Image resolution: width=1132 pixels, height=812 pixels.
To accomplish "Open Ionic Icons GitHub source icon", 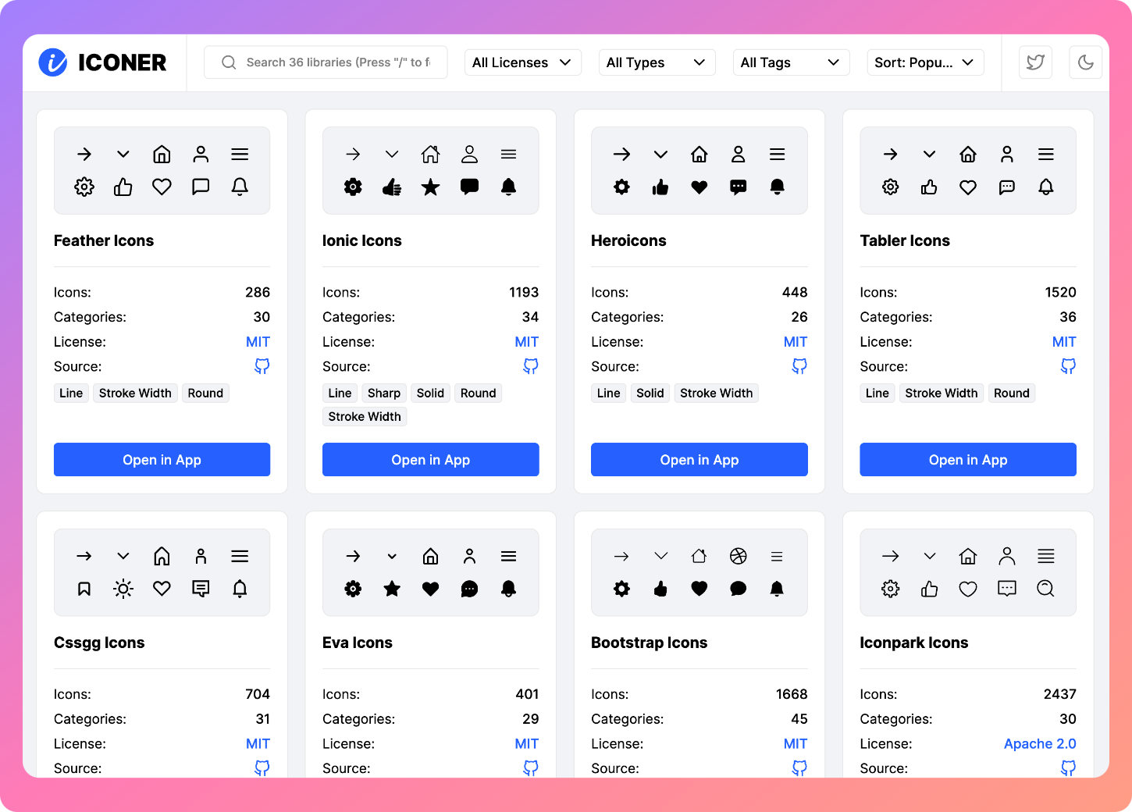I will pyautogui.click(x=531, y=366).
